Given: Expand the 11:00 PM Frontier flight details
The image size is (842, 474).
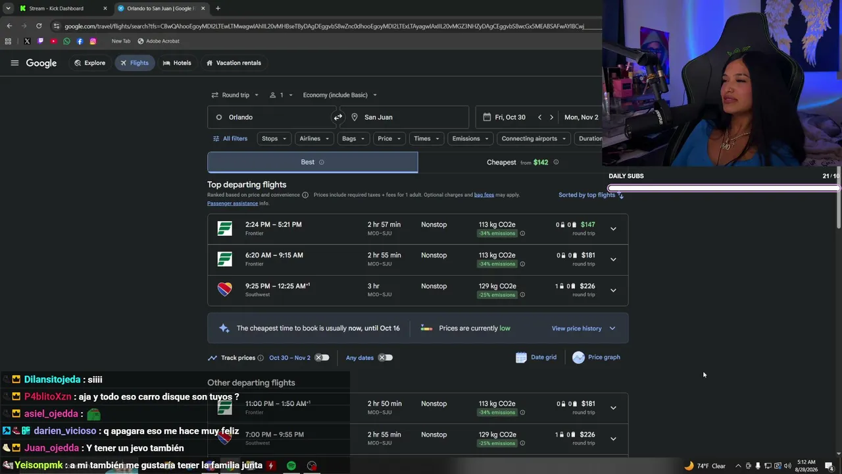Looking at the screenshot, I should (613, 408).
